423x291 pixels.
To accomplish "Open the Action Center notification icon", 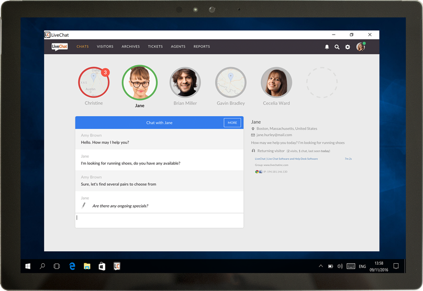I will tap(396, 266).
